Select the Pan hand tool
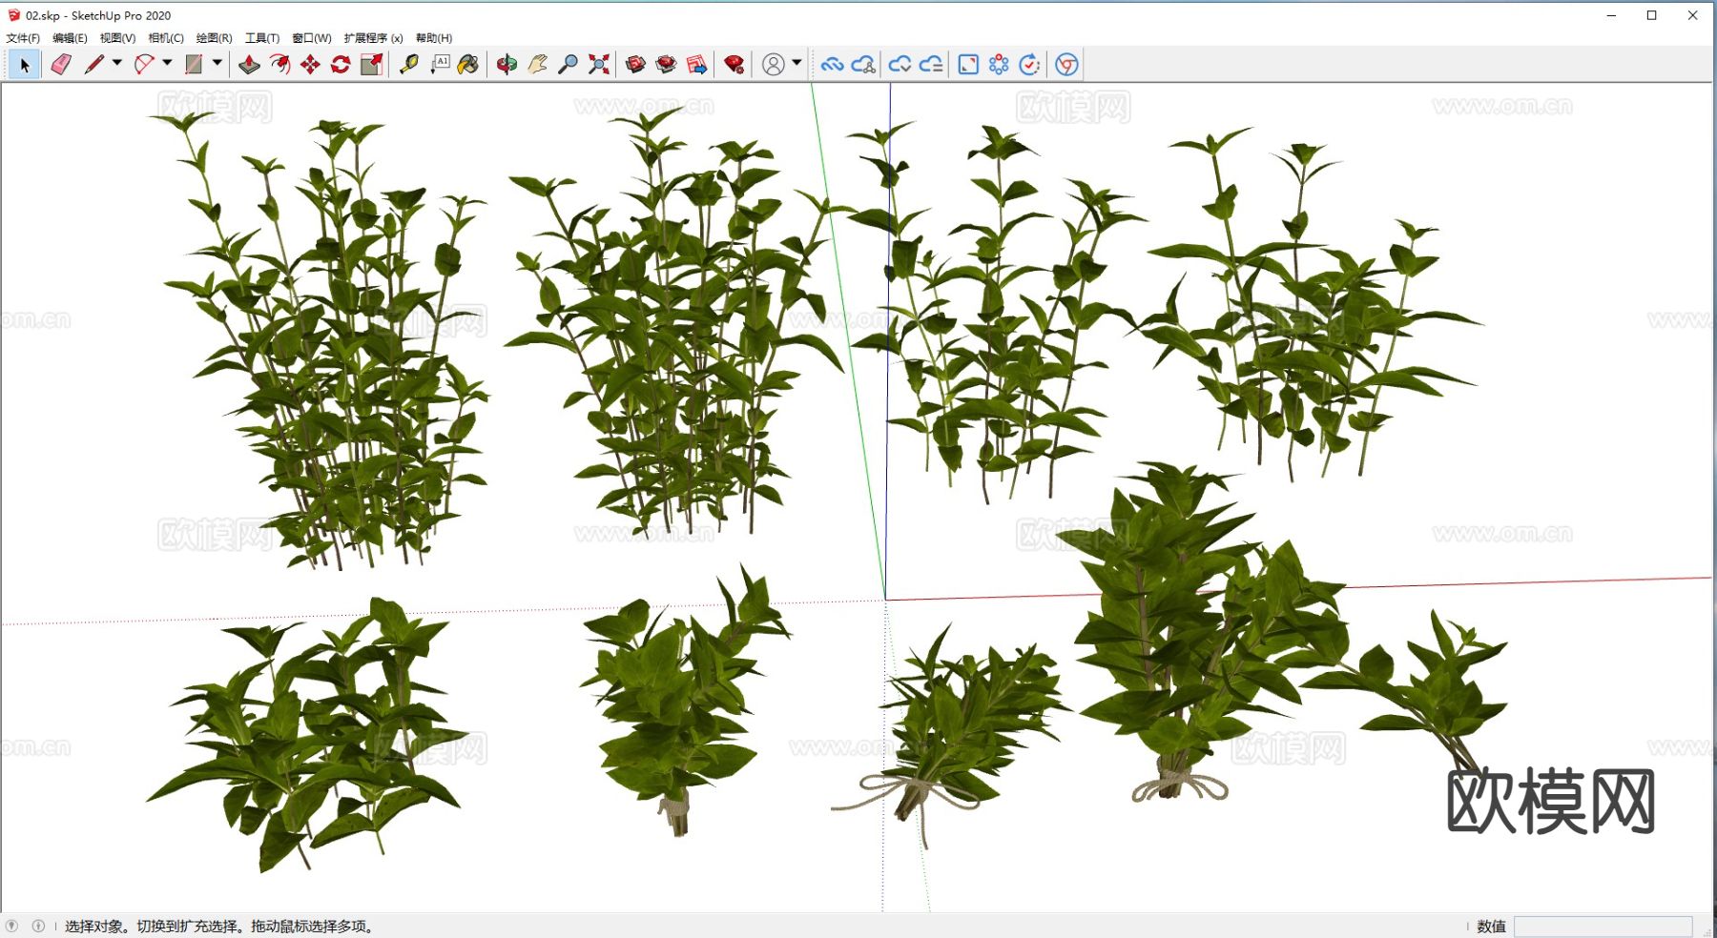 tap(537, 65)
